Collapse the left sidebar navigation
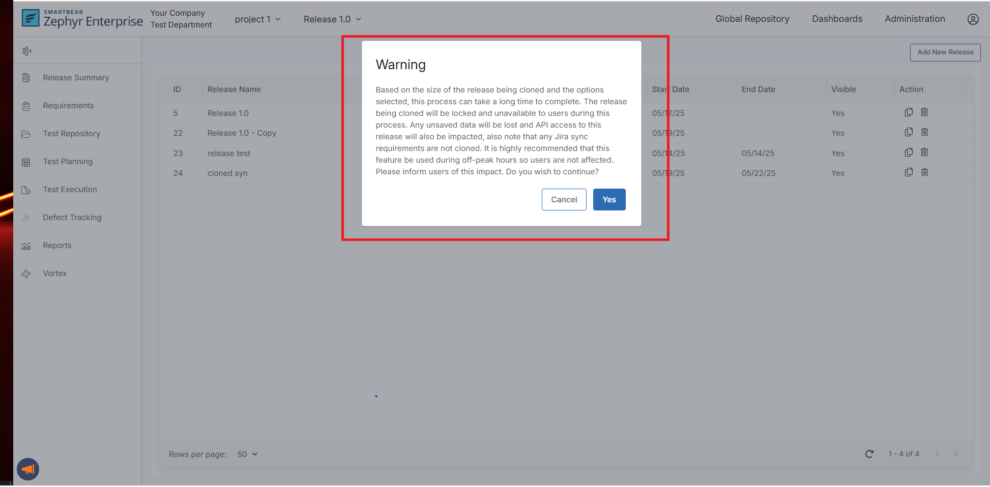This screenshot has height=487, width=990. pyautogui.click(x=27, y=51)
